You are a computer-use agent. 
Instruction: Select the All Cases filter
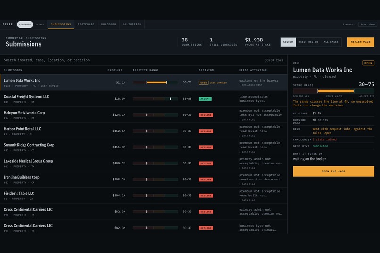point(331,42)
